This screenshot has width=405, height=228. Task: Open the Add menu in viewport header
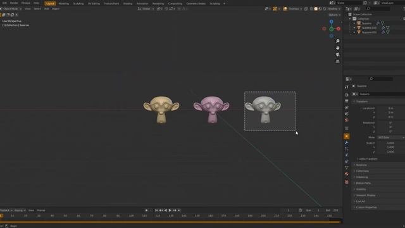pyautogui.click(x=46, y=9)
